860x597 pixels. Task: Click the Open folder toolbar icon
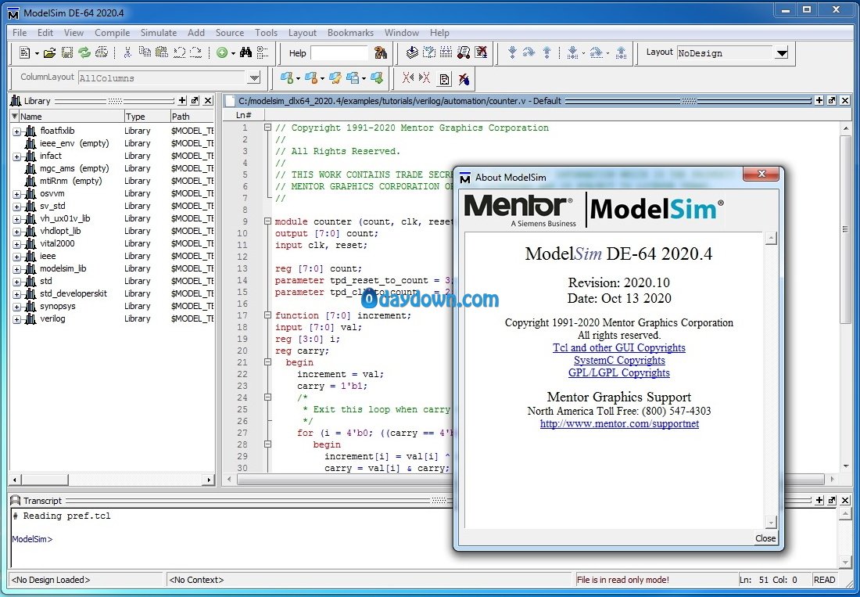tap(49, 52)
